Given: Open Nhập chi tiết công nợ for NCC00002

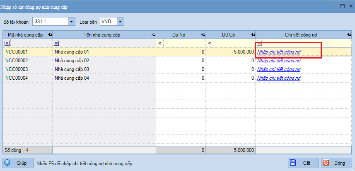Looking at the screenshot, I should click(279, 61).
